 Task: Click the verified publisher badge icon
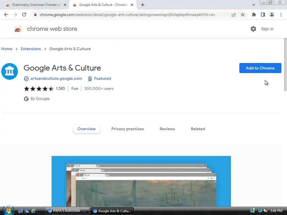coord(26,79)
